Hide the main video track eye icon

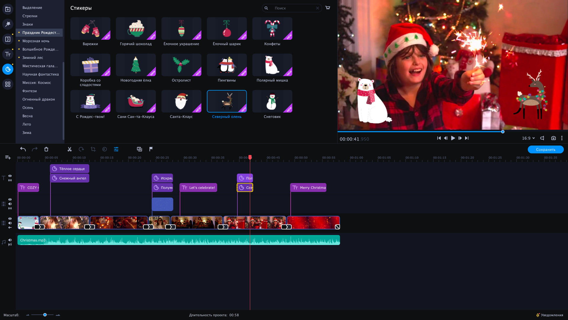coord(10,219)
